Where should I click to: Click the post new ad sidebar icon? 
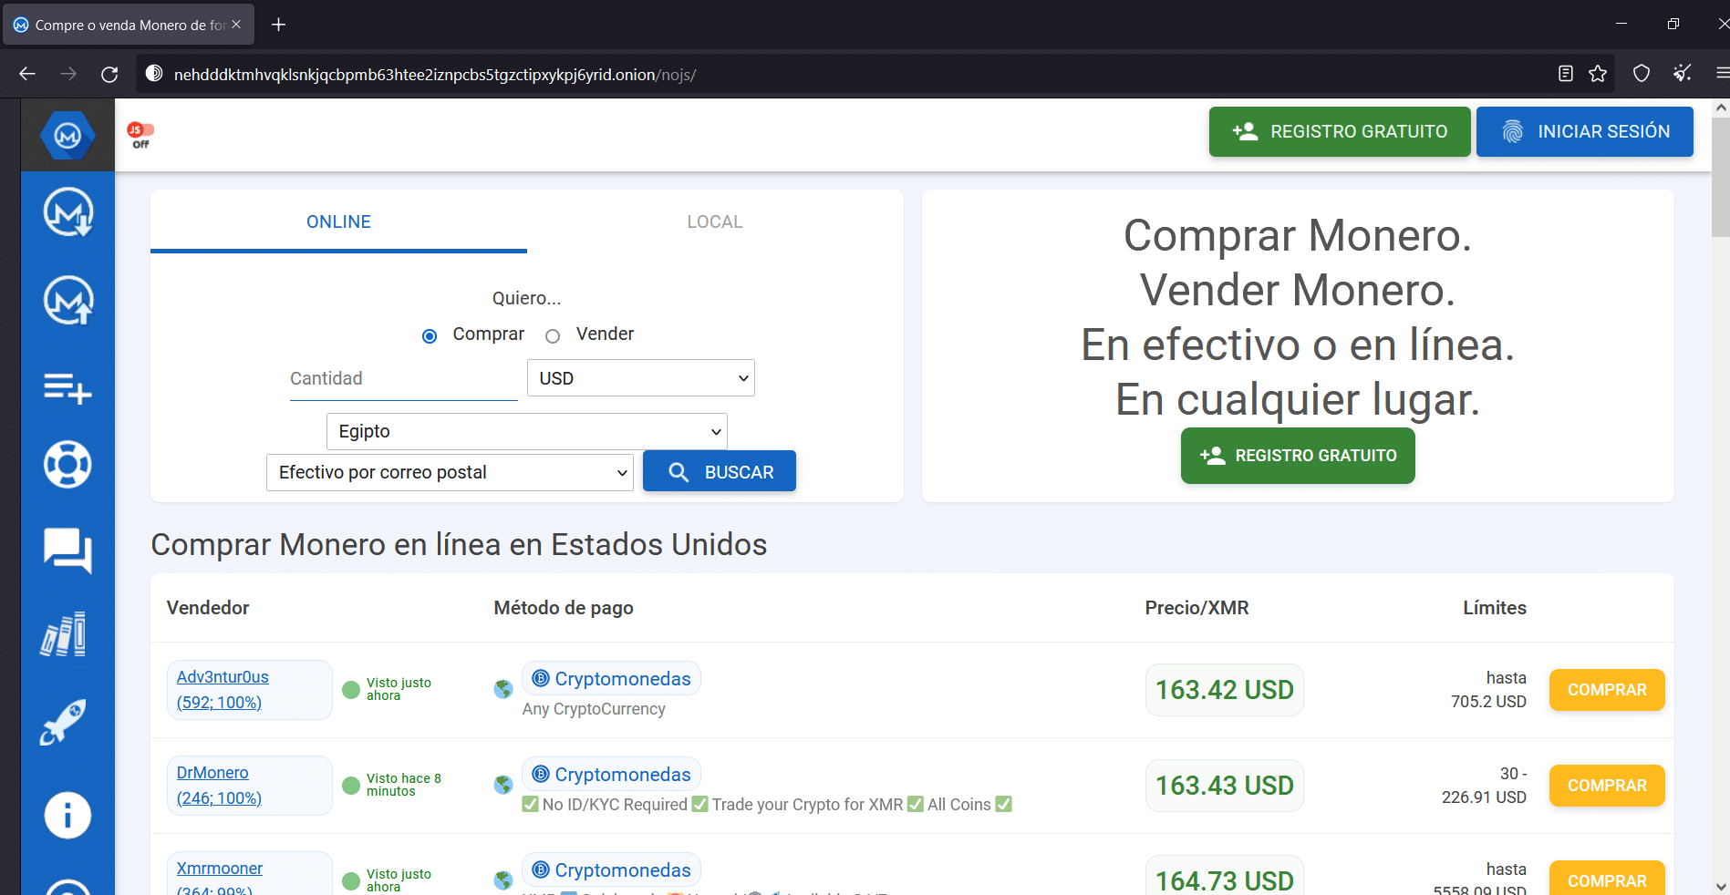coord(68,388)
